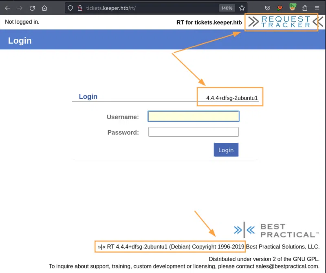326x273 pixels.
Task: Click the 'RT for tickets.keeper.htb' heading
Action: [209, 22]
